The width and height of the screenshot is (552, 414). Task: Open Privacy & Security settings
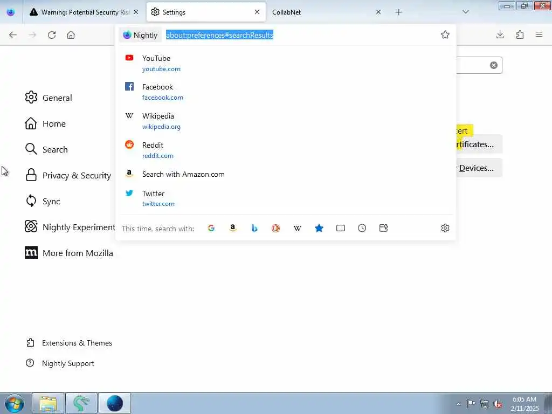pos(68,175)
